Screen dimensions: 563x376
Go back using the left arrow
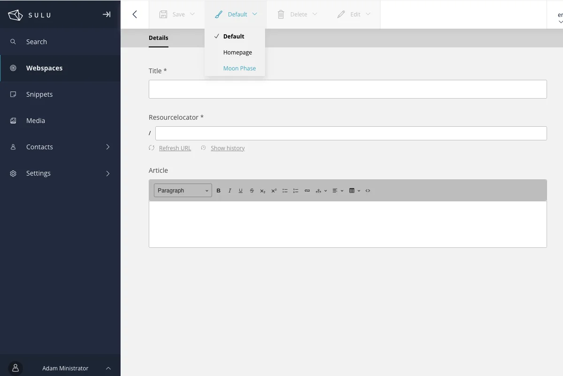click(135, 15)
